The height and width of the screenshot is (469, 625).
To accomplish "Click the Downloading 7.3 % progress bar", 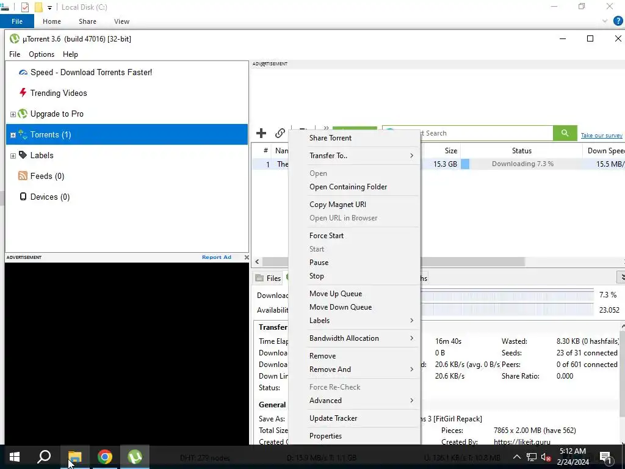I will (522, 164).
